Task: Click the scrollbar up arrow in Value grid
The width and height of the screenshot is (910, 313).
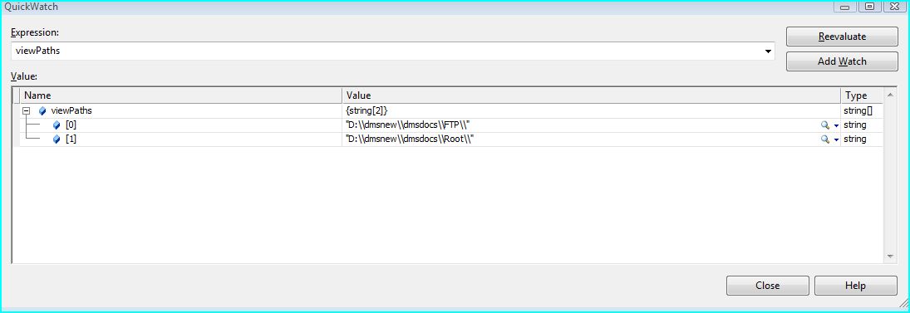Action: coord(890,95)
